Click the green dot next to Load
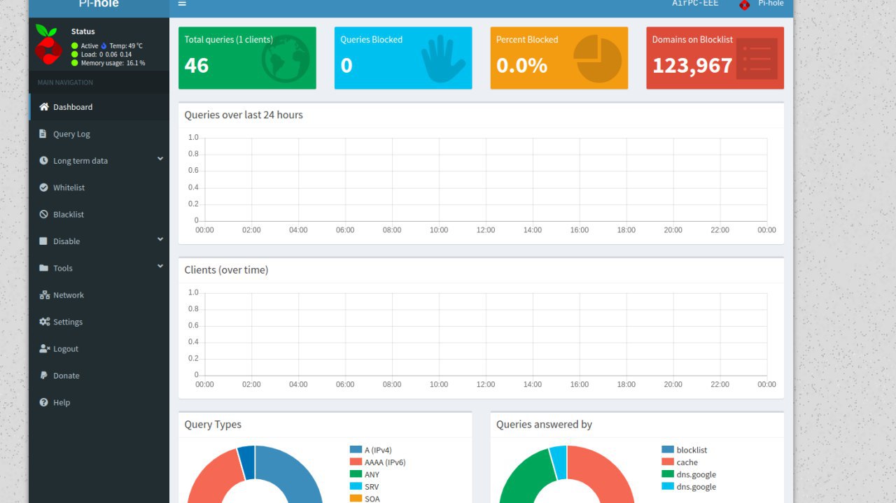 click(x=75, y=55)
